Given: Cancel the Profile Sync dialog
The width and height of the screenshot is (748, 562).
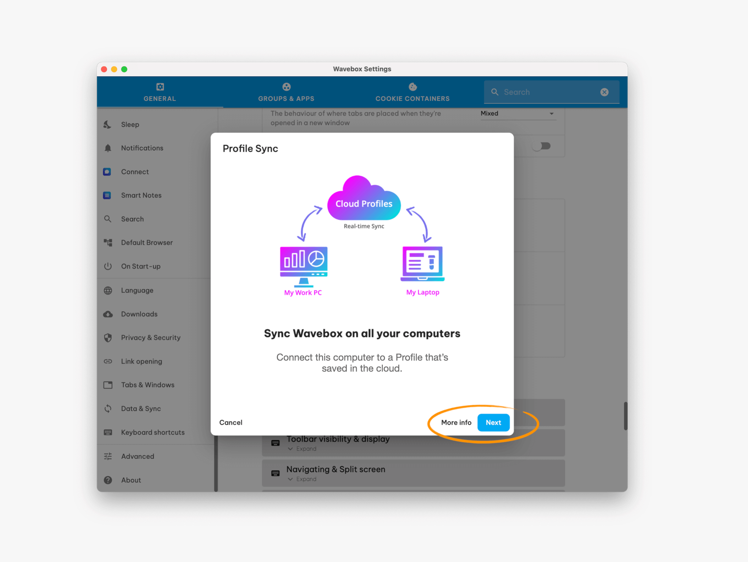Looking at the screenshot, I should (231, 423).
